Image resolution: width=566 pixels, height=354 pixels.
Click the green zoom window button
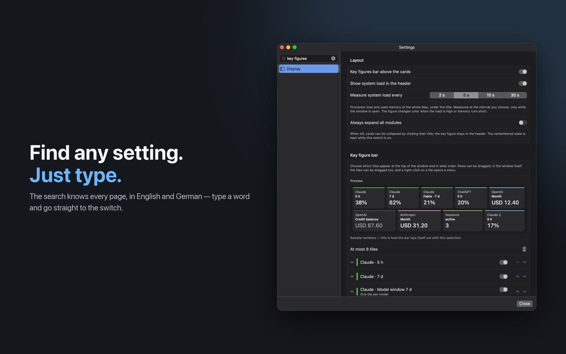point(295,47)
